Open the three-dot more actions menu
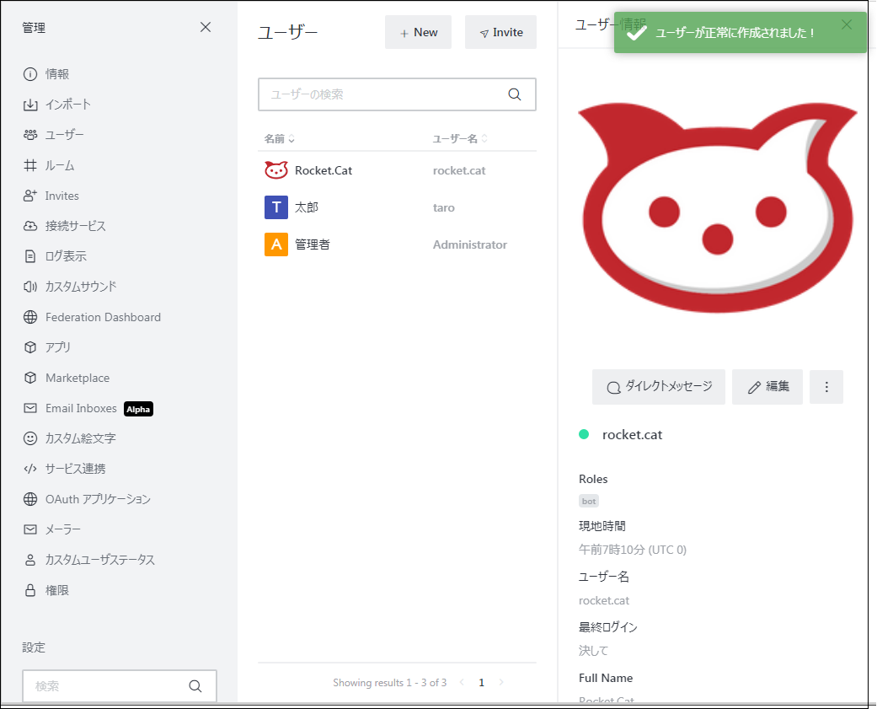877x709 pixels. point(826,387)
